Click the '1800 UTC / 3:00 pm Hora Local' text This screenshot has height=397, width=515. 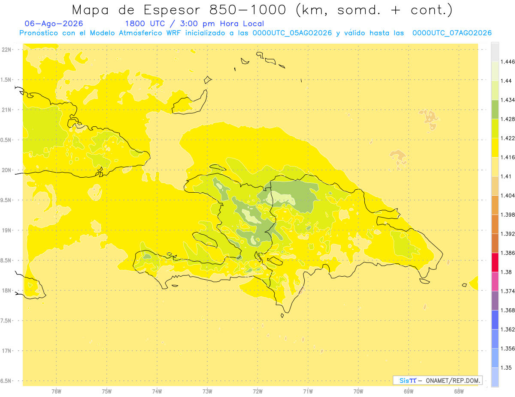(194, 24)
